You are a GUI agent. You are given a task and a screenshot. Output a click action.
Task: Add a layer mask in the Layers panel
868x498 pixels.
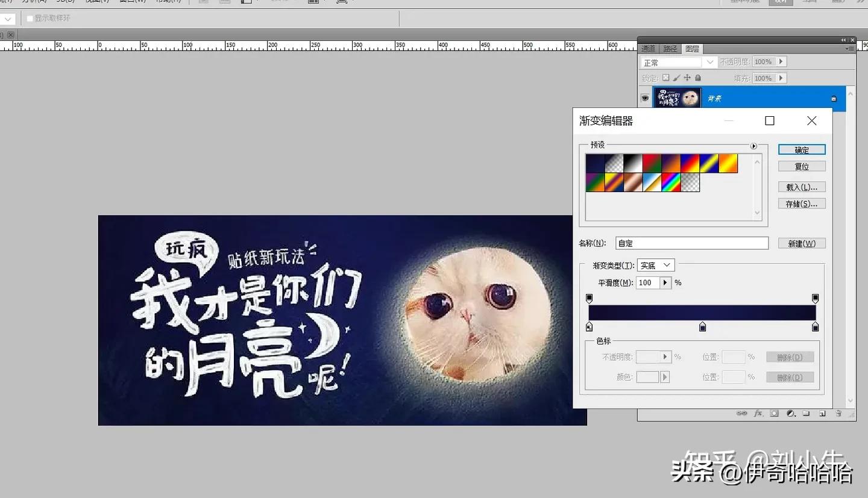pos(775,413)
